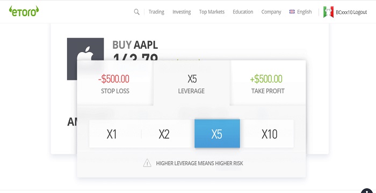
Task: Open the search magnifier icon
Action: coord(136,12)
